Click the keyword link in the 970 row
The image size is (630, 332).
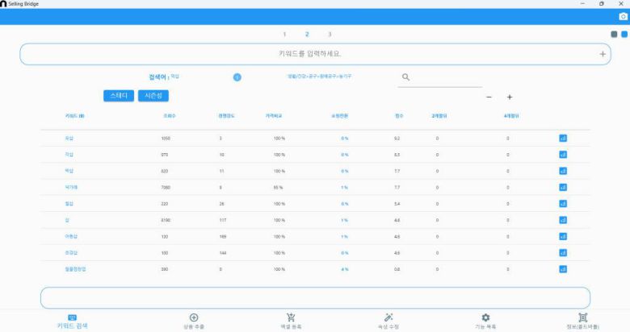tap(69, 155)
